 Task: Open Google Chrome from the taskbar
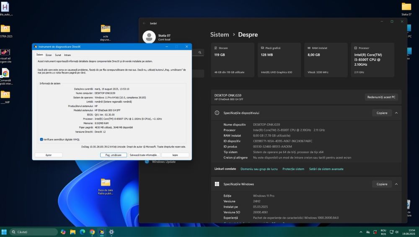pos(92,232)
